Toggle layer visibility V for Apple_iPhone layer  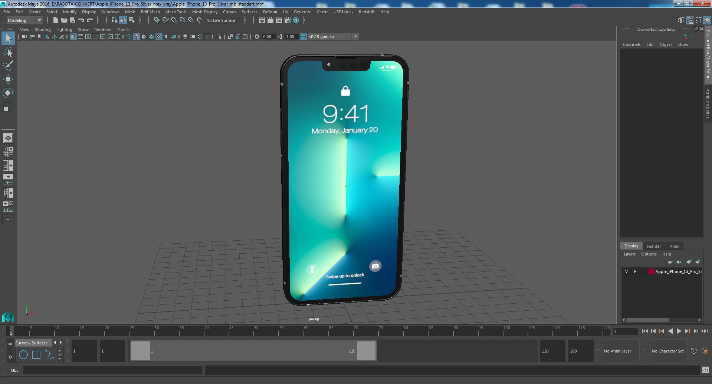tap(627, 271)
